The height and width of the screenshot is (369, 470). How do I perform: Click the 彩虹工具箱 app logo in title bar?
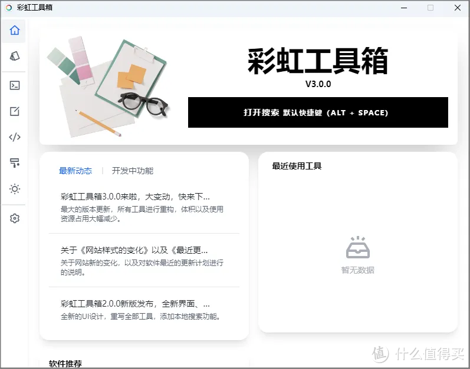pos(9,8)
